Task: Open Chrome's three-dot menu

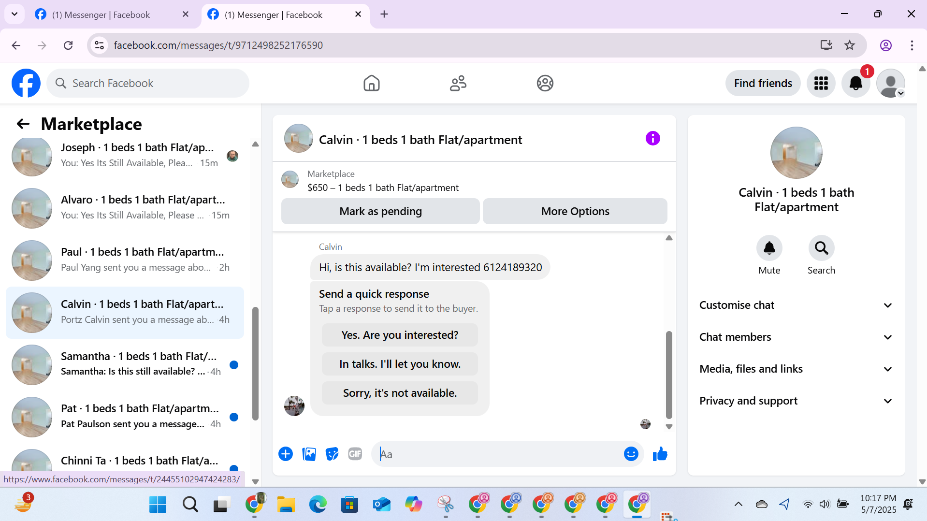Action: (x=912, y=45)
